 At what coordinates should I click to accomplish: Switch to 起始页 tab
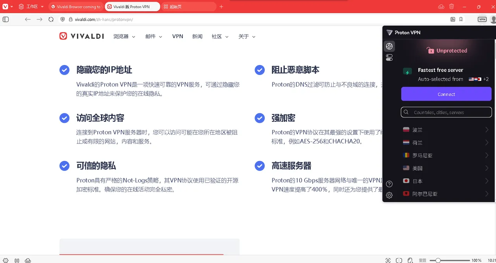(188, 7)
